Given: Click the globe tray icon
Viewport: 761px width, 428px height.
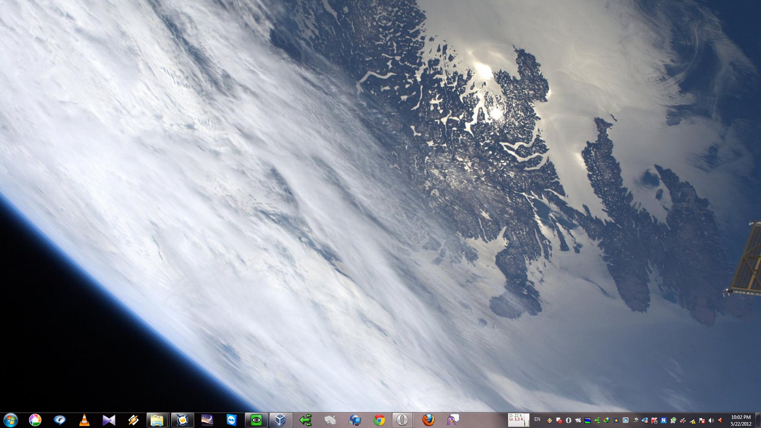Looking at the screenshot, I should [606, 420].
